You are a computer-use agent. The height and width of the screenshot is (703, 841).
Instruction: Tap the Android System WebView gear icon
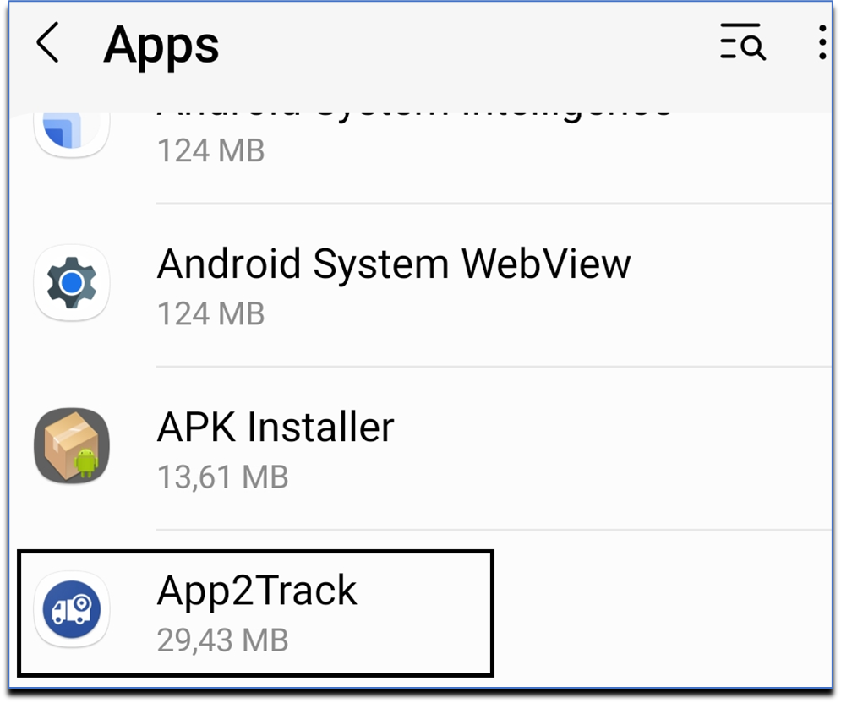point(72,283)
